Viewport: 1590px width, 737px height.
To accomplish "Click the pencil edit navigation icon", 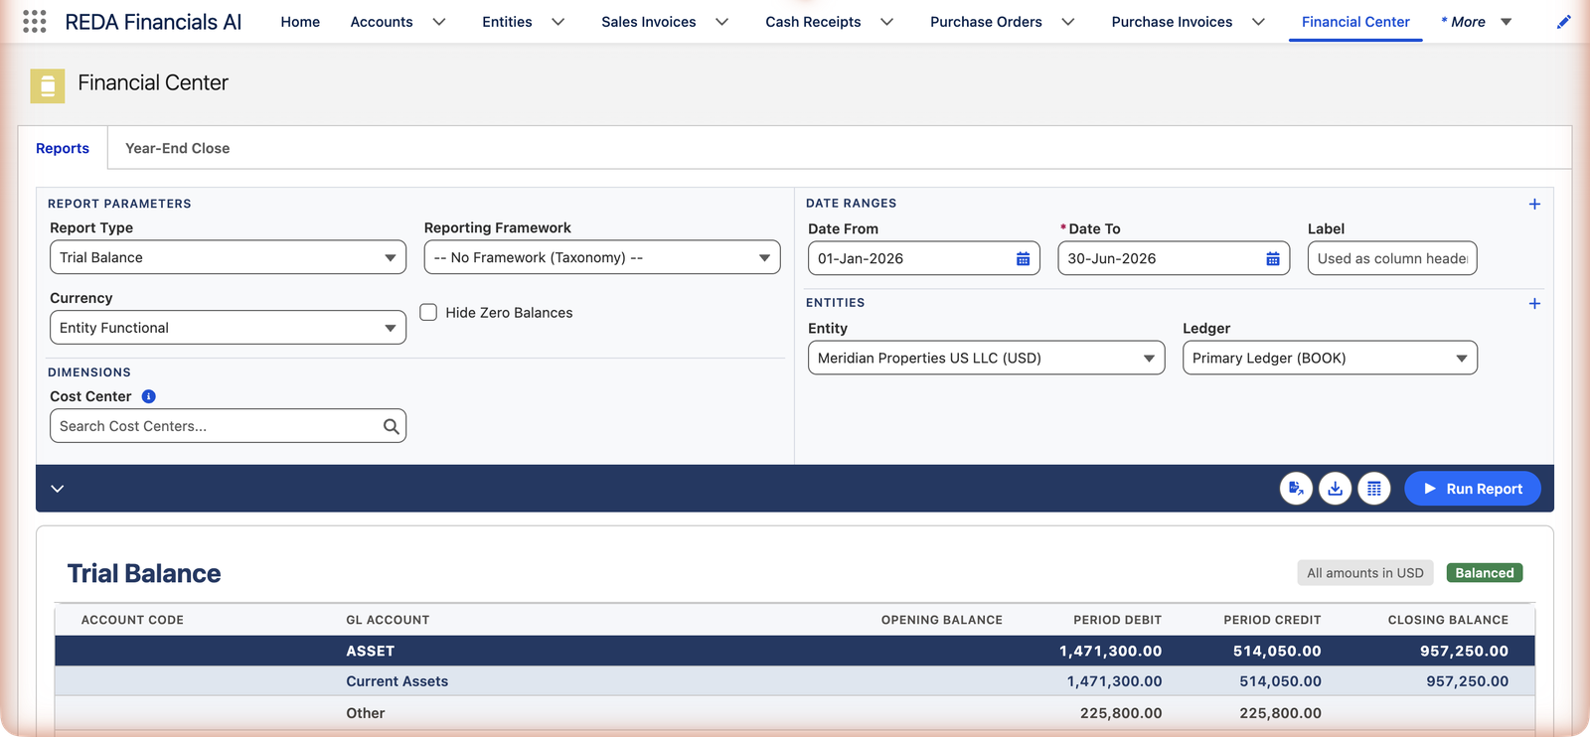I will pyautogui.click(x=1563, y=22).
